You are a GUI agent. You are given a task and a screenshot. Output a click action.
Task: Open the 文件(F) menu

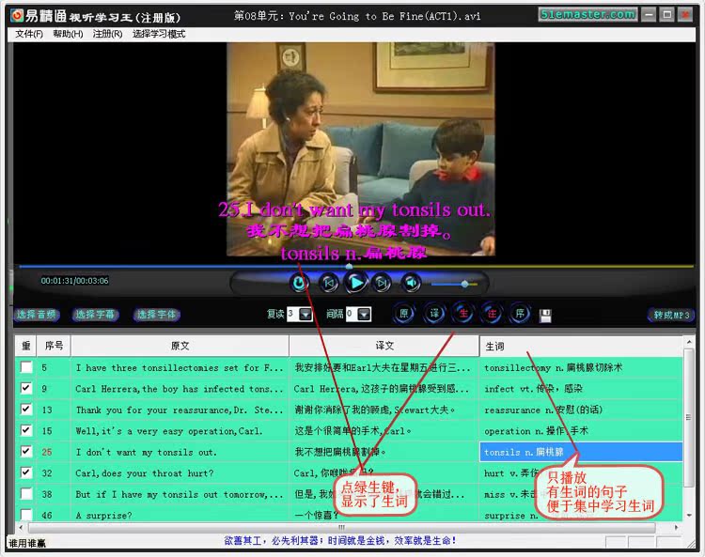tap(29, 34)
